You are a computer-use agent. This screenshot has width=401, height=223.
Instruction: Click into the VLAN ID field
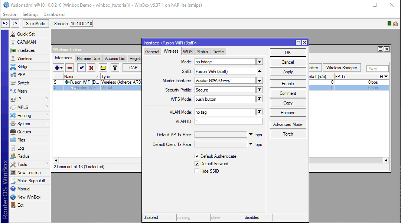[229, 121]
